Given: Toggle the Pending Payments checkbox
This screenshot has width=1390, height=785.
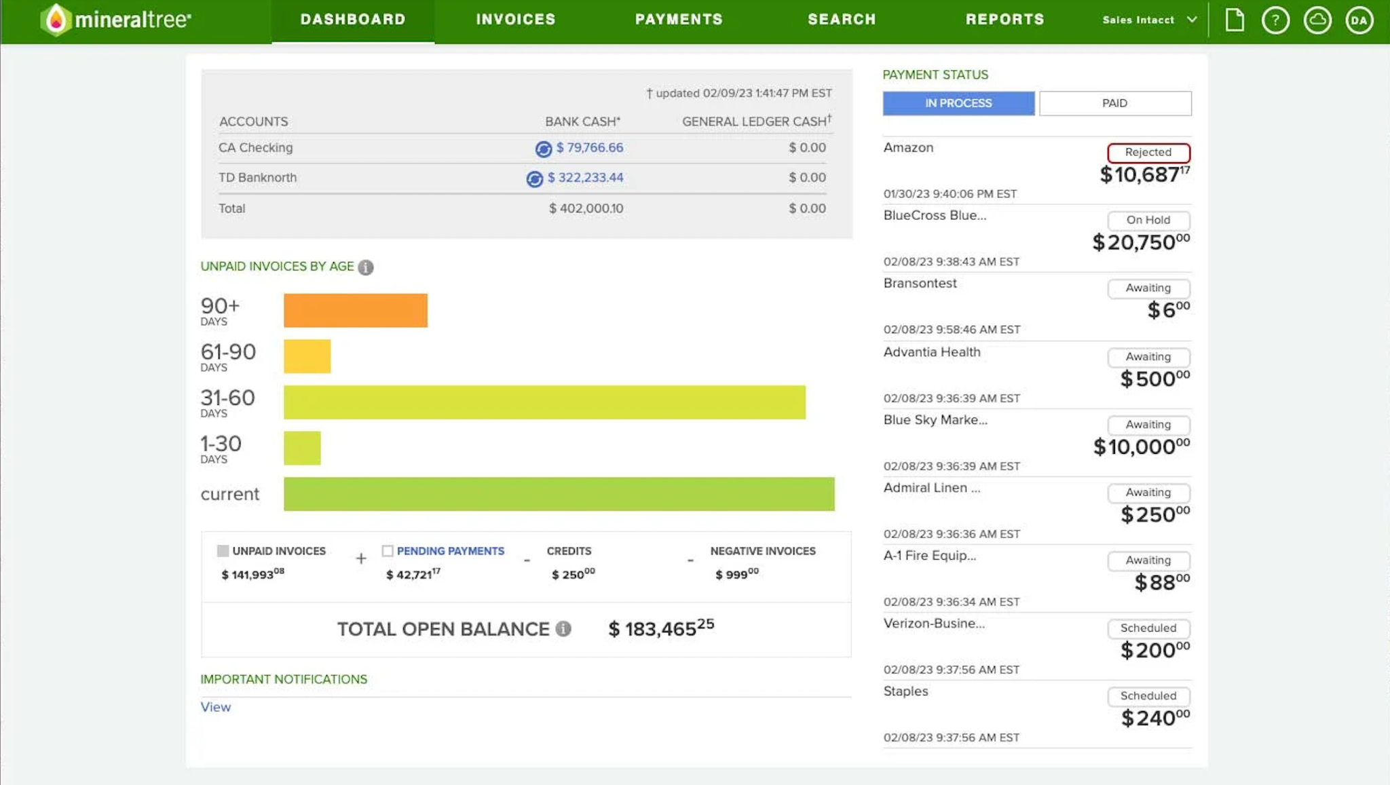Looking at the screenshot, I should [388, 551].
